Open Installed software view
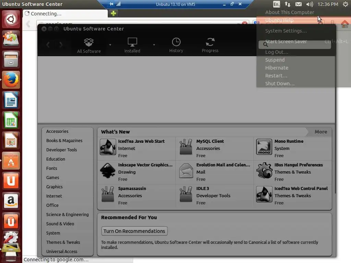Screen dimensions: 351x263 132,46
